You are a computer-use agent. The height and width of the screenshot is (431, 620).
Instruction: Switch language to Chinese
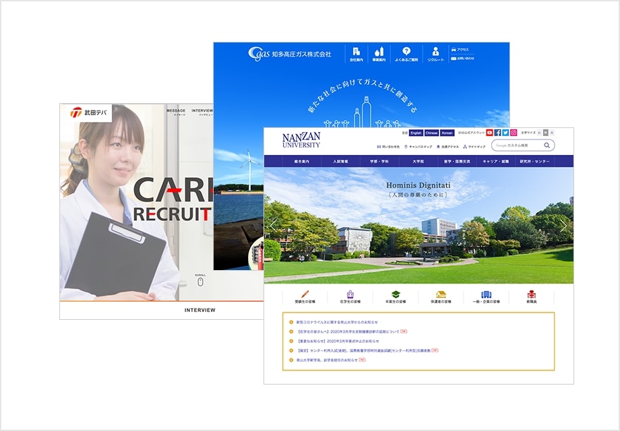tap(431, 133)
